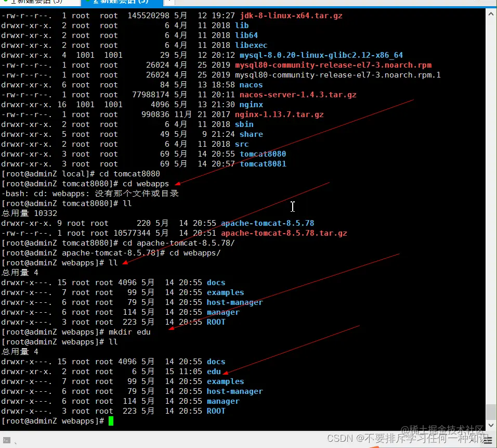Click the share directory name

click(x=251, y=134)
